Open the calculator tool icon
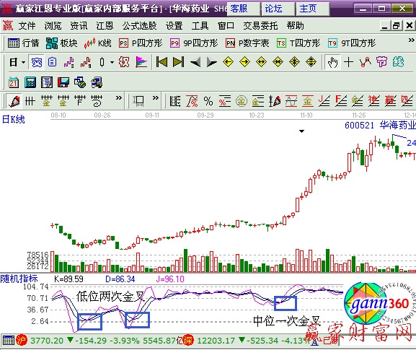Image resolution: width=416 pixels, height=350 pixels. [x=30, y=82]
